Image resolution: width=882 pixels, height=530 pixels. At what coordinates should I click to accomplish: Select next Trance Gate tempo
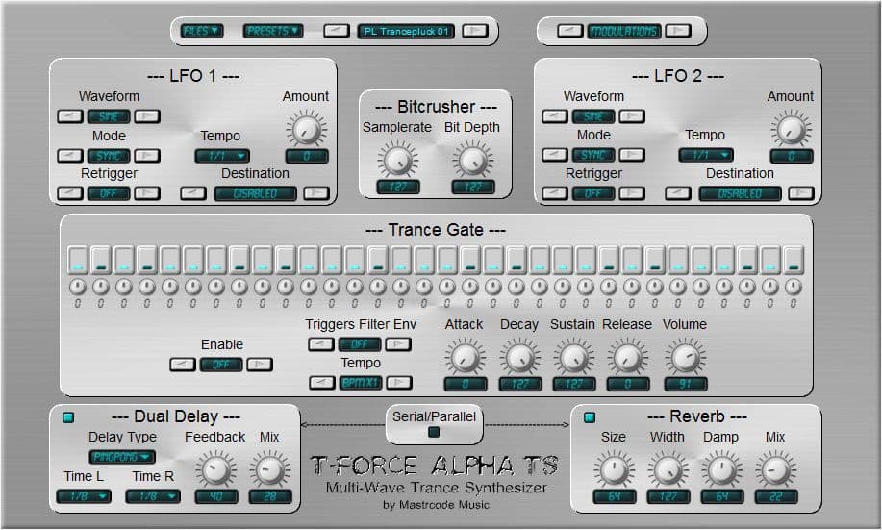[x=399, y=383]
